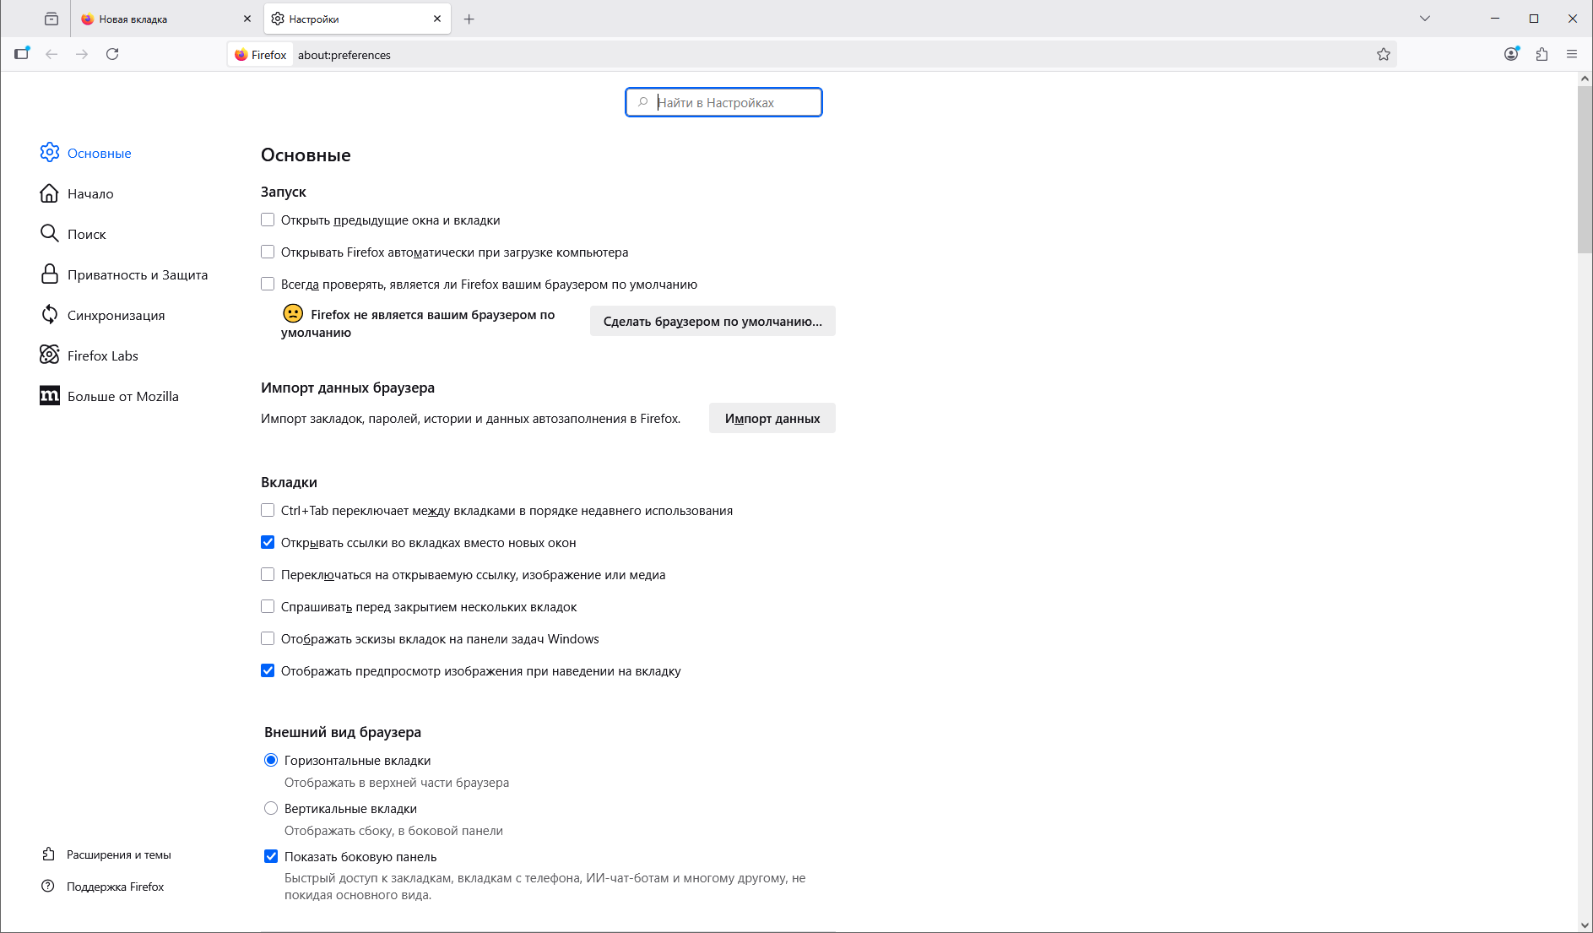The width and height of the screenshot is (1593, 933).
Task: Enable always checking default browser
Action: pyautogui.click(x=268, y=284)
